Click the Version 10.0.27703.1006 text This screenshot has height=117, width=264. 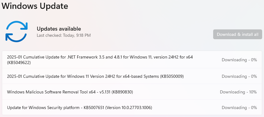pos(129,108)
